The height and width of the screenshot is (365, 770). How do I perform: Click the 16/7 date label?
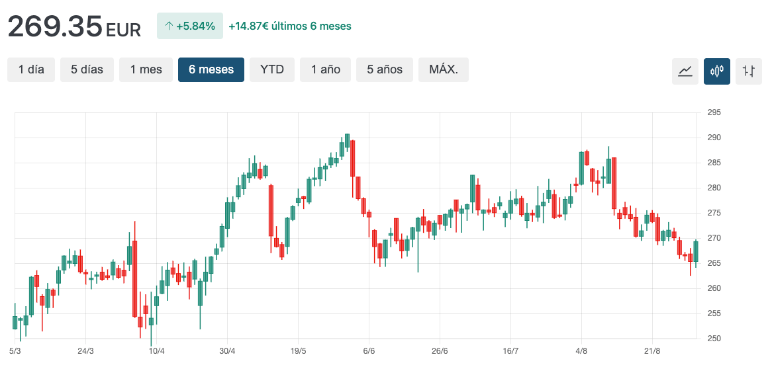510,351
